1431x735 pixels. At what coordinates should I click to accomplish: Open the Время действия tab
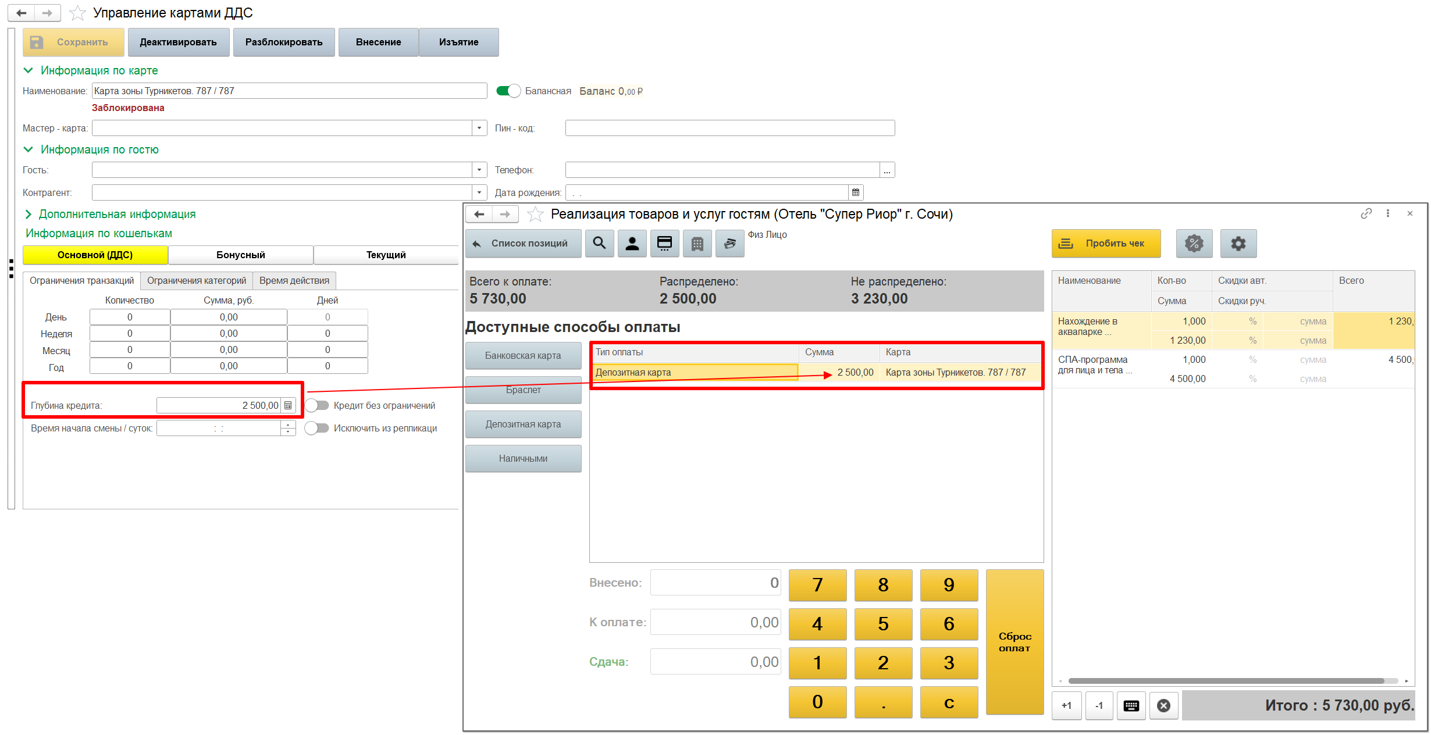(294, 280)
